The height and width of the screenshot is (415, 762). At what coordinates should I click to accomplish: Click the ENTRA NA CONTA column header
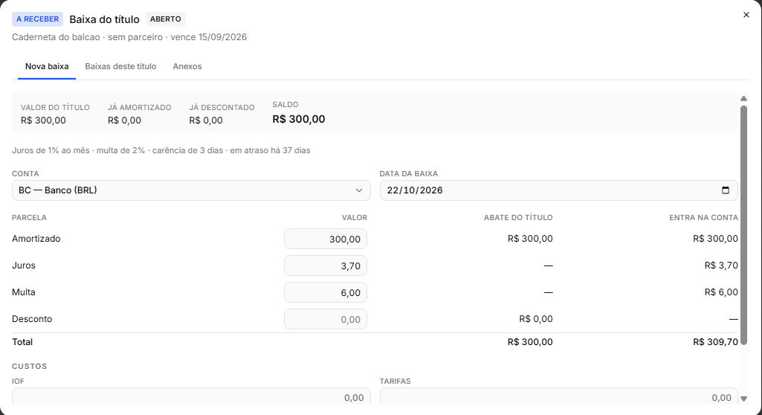point(704,218)
